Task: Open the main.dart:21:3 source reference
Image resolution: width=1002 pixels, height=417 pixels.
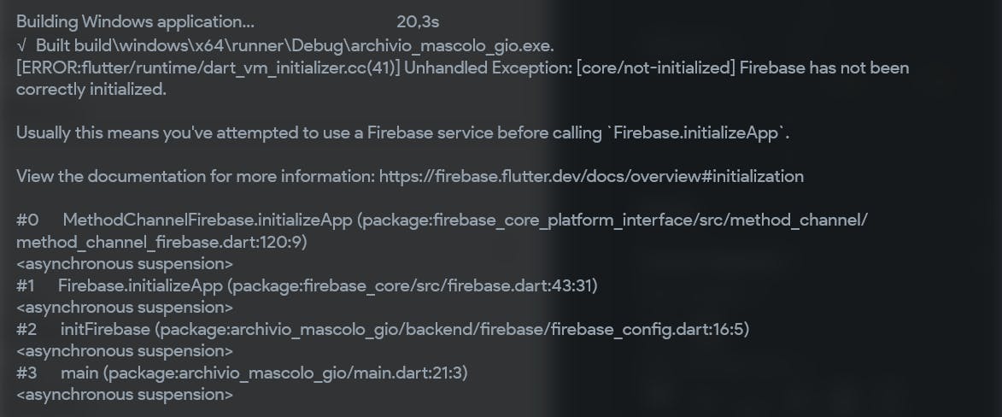Action: click(413, 373)
